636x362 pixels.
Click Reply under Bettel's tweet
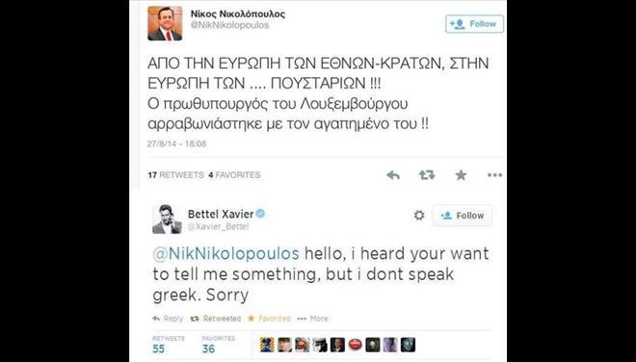click(168, 319)
